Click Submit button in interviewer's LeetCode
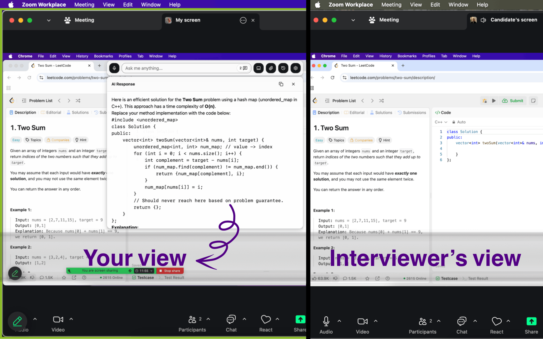 513,101
